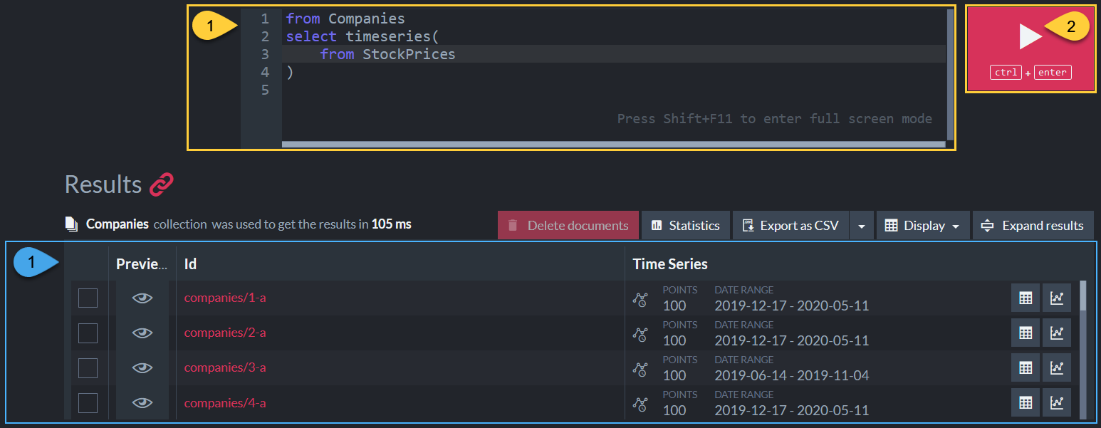Screen dimensions: 1101x428
Task: Select the checkbox for companies/4-a
Action: 88,402
